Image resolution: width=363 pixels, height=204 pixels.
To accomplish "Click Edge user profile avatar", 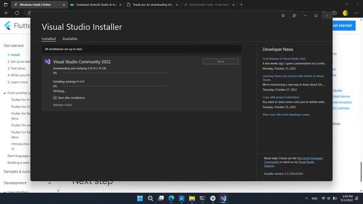I will tap(345, 13).
